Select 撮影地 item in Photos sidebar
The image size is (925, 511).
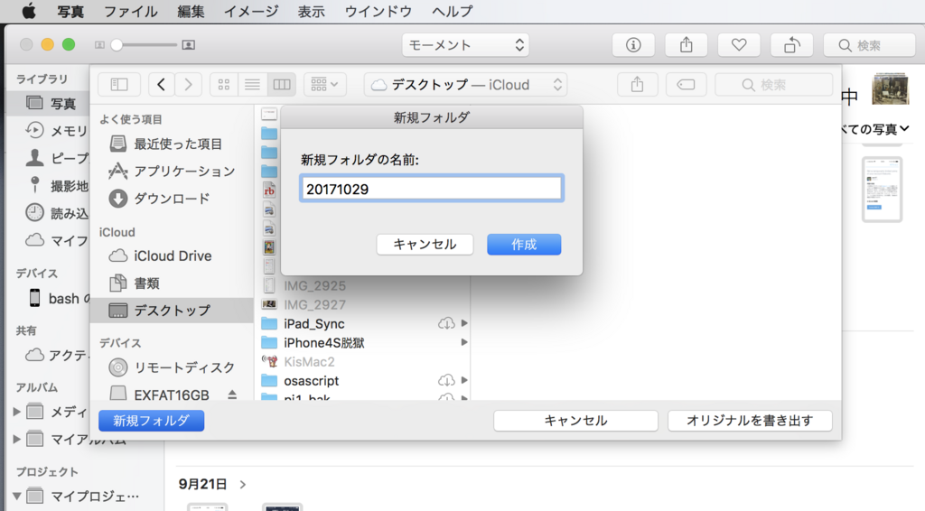click(x=57, y=186)
